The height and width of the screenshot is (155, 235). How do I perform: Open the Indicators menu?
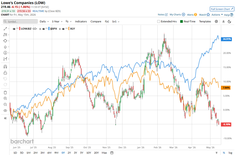81,21
